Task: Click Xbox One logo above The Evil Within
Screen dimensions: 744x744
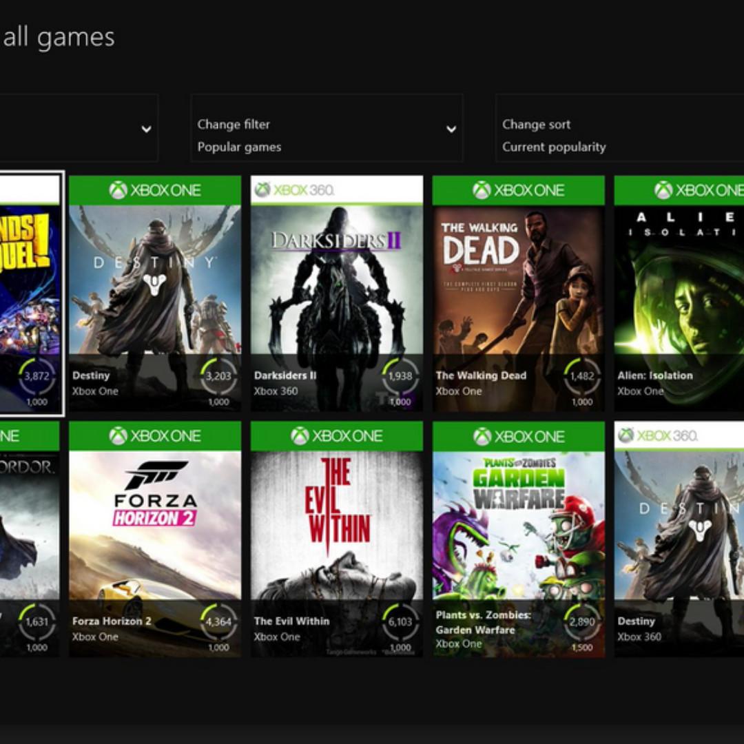Action: (337, 435)
